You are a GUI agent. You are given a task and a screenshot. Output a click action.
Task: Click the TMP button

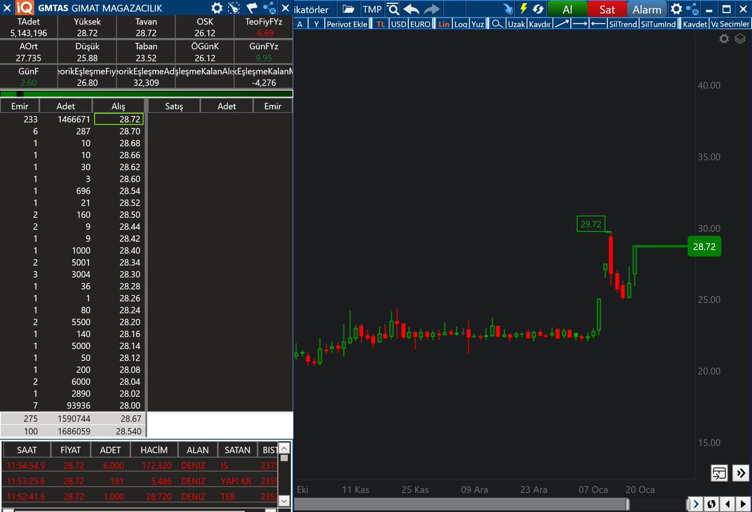(372, 9)
